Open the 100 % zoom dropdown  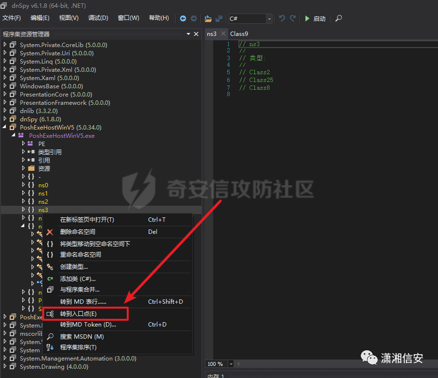231,364
